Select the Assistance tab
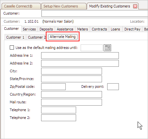The width and height of the screenshot is (148, 139). (x=65, y=29)
